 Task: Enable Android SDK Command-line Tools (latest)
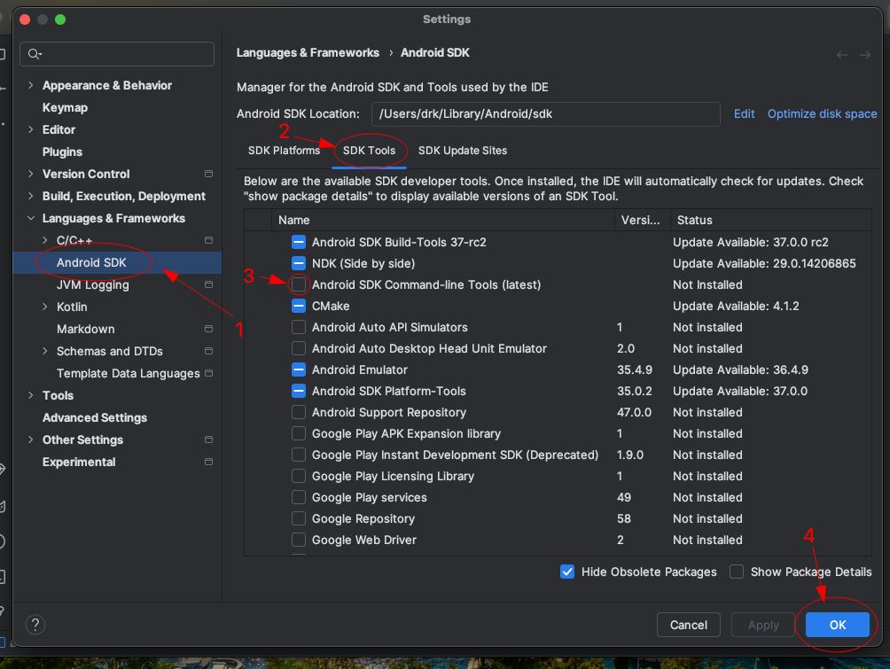(300, 284)
